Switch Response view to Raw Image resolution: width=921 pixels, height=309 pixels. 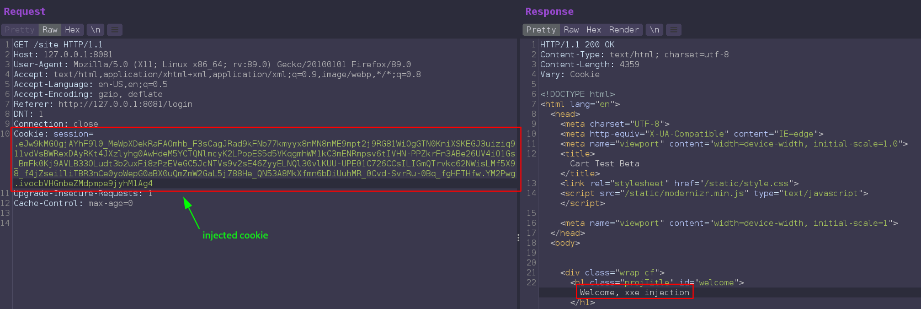(x=571, y=30)
